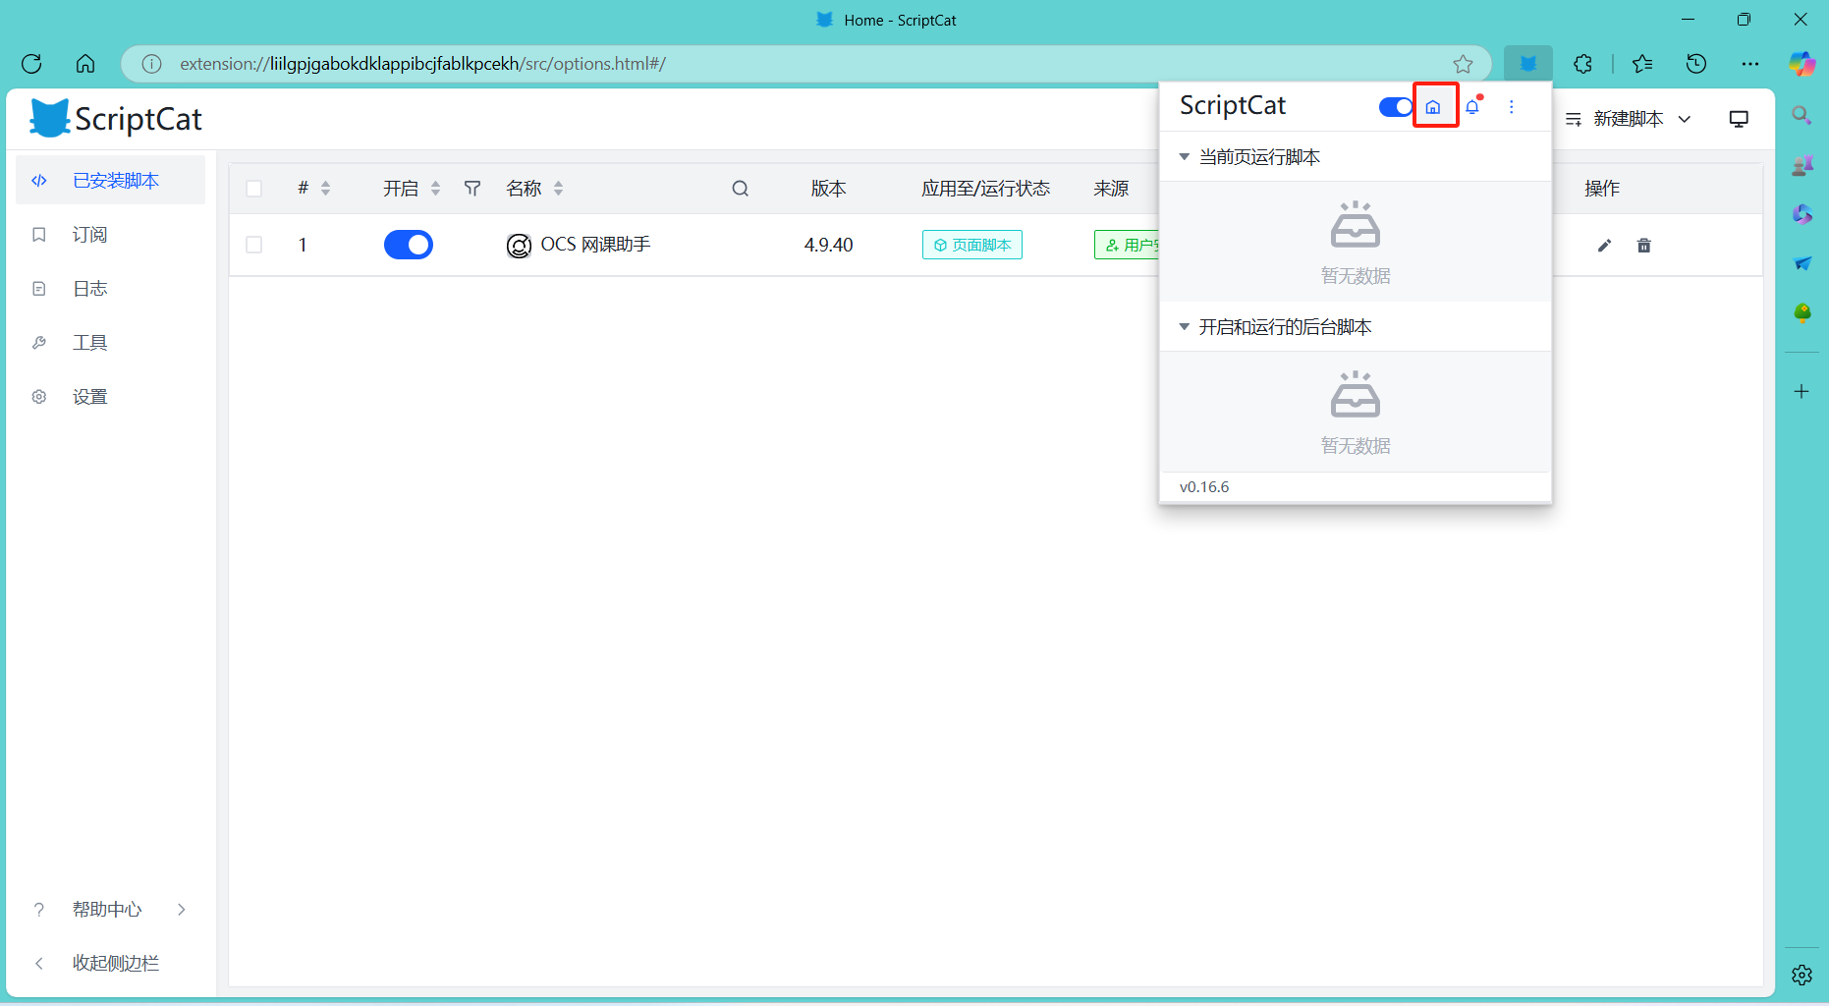Open Copilot sidebar icon

[1801, 64]
